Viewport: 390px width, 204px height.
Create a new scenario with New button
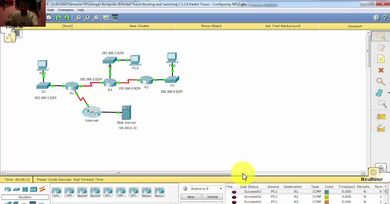tap(191, 197)
